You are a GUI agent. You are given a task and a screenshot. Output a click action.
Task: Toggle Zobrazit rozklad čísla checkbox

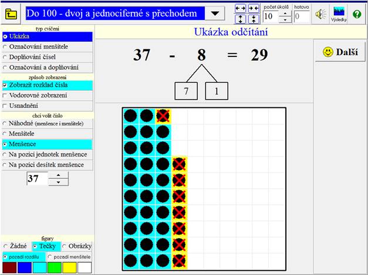coord(48,85)
